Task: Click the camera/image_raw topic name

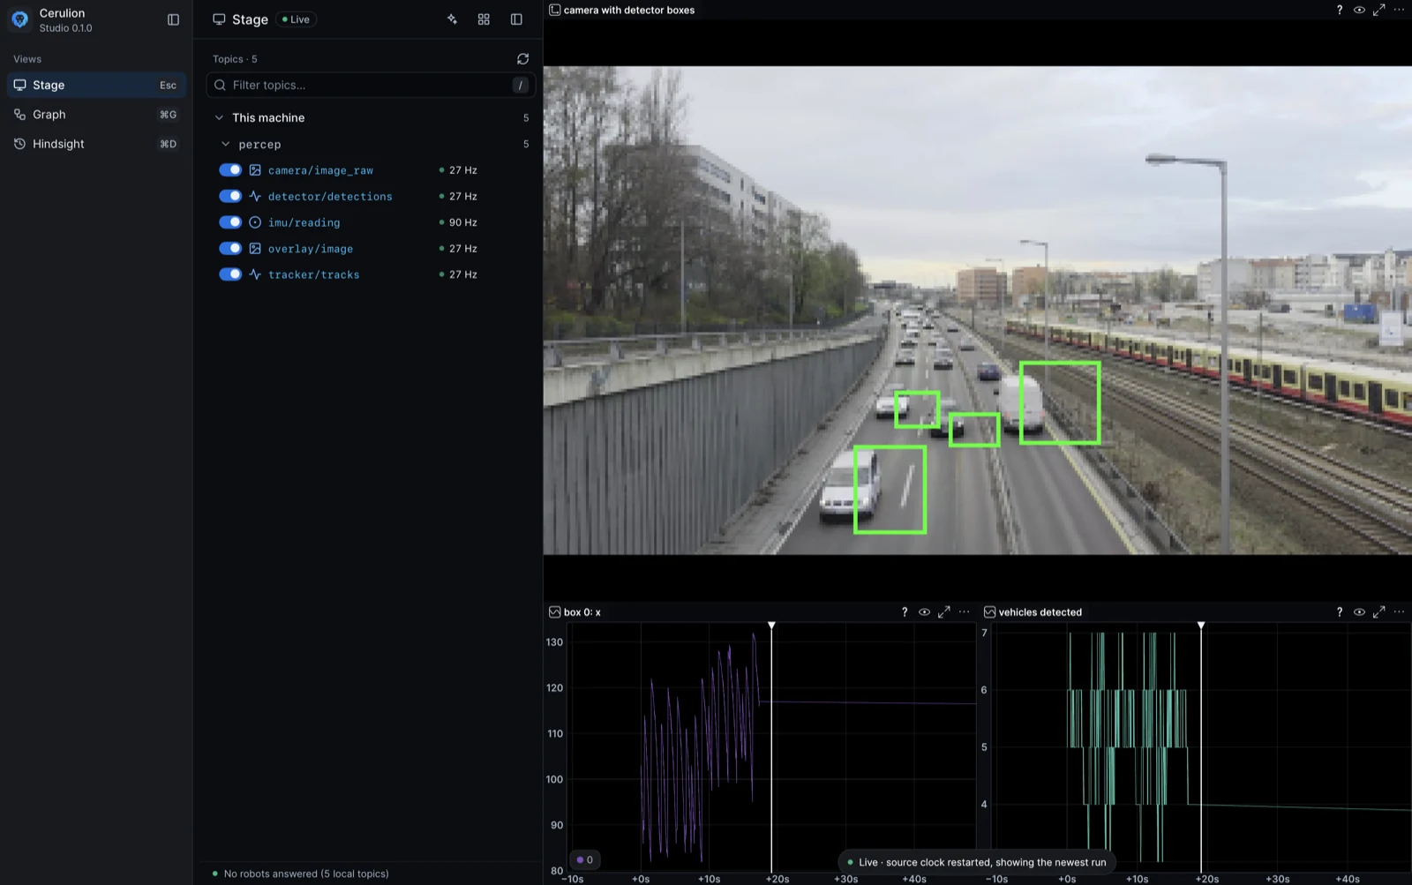Action: pyautogui.click(x=320, y=170)
